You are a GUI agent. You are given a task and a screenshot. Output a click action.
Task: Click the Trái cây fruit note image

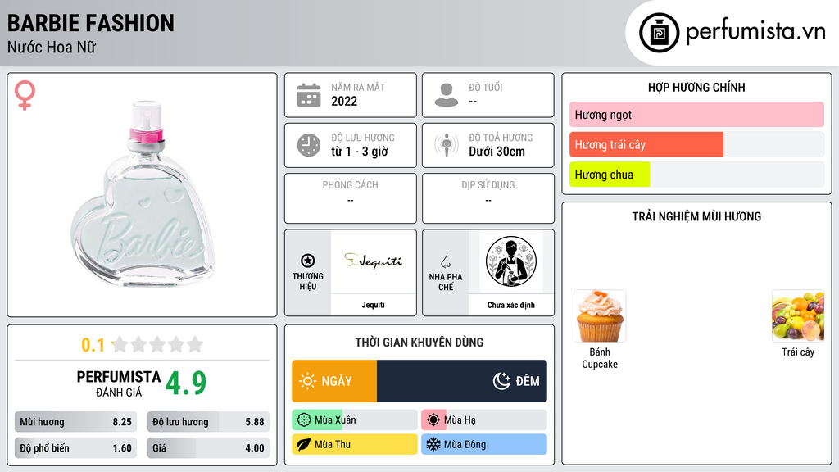(798, 315)
